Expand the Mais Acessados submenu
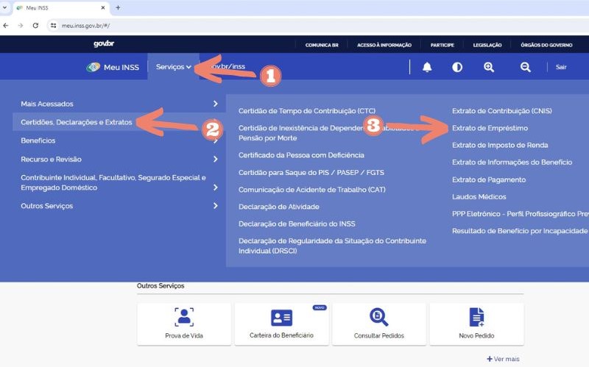 (119, 104)
